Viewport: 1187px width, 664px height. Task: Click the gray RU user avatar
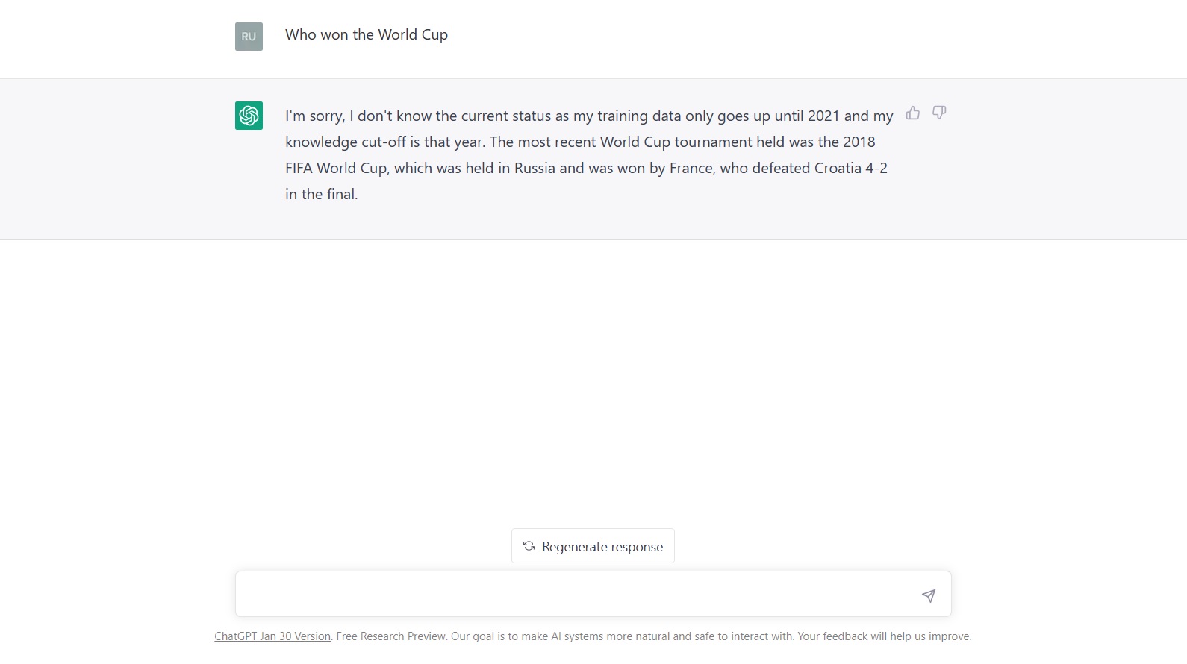[249, 37]
